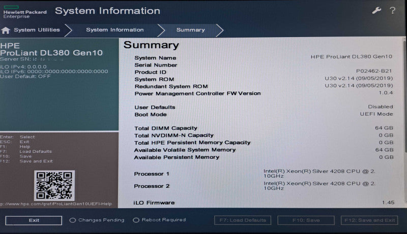
Task: Go to System Utilities breadcrumb
Action: click(x=37, y=30)
